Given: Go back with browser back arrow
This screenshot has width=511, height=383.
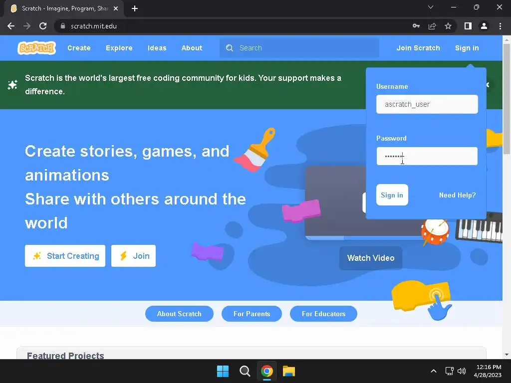Looking at the screenshot, I should (11, 26).
